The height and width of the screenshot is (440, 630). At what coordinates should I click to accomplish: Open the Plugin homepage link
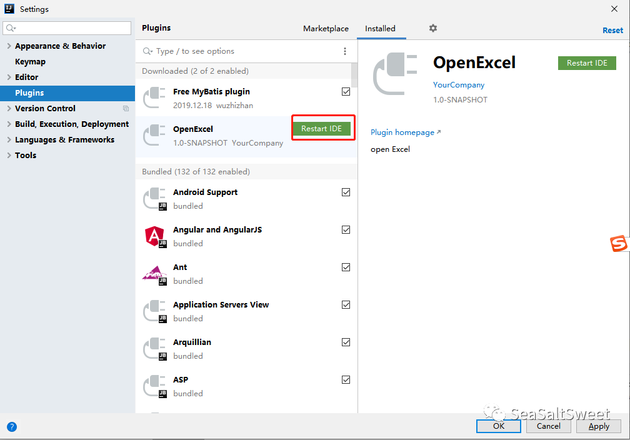406,132
